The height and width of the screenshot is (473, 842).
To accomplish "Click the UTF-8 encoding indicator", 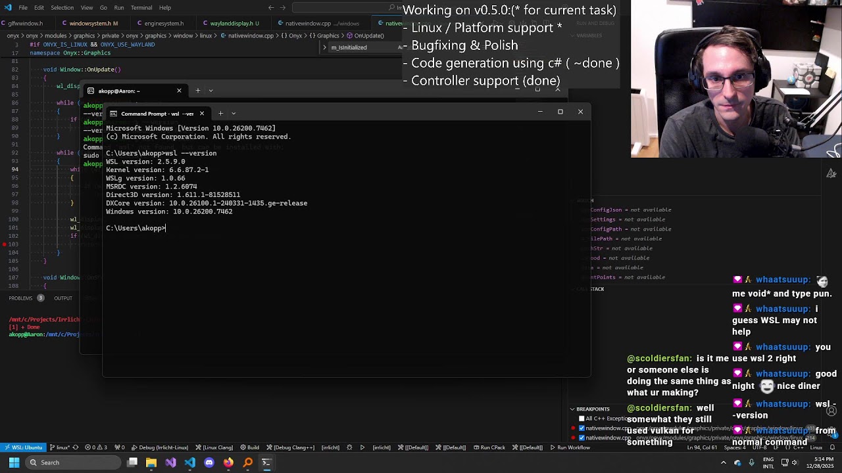I will tap(758, 447).
